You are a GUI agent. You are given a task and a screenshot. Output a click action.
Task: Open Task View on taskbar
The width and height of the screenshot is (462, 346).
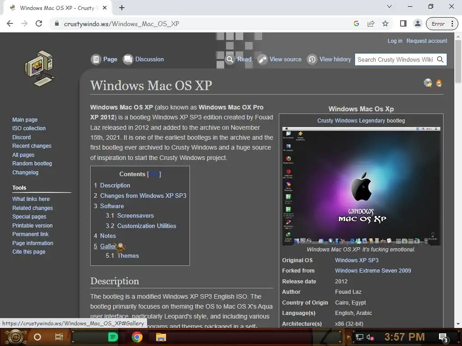[x=59, y=337]
